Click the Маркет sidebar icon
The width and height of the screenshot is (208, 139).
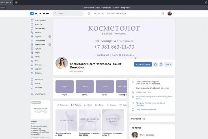(32, 69)
